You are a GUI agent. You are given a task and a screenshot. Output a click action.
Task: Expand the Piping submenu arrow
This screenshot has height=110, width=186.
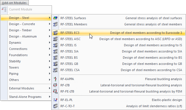[x=49, y=74]
